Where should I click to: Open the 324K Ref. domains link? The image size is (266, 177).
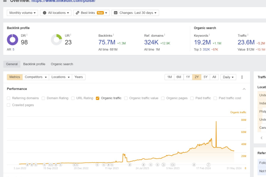151,42
